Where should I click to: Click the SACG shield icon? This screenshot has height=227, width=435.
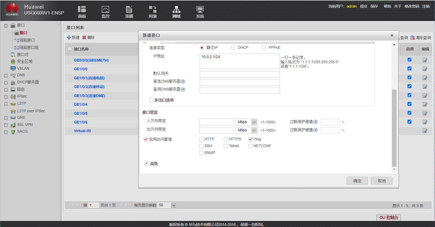coord(13,132)
